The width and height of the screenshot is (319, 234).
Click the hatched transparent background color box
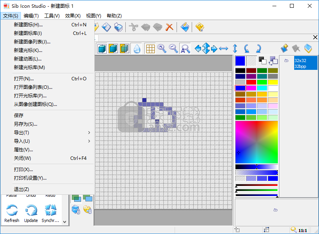point(251,61)
